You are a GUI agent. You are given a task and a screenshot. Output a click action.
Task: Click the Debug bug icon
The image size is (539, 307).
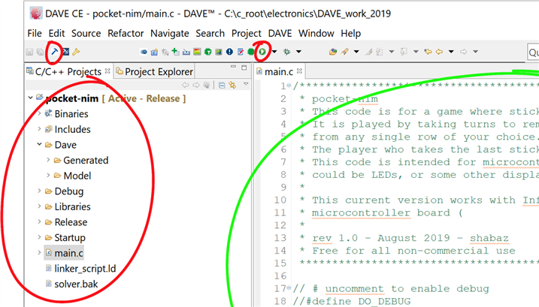286,52
